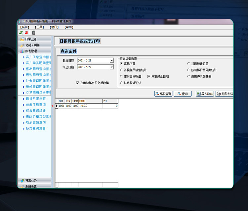Click the key icon beside 功能卡制作
Image resolution: width=248 pixels, height=211 pixels.
pos(22,45)
